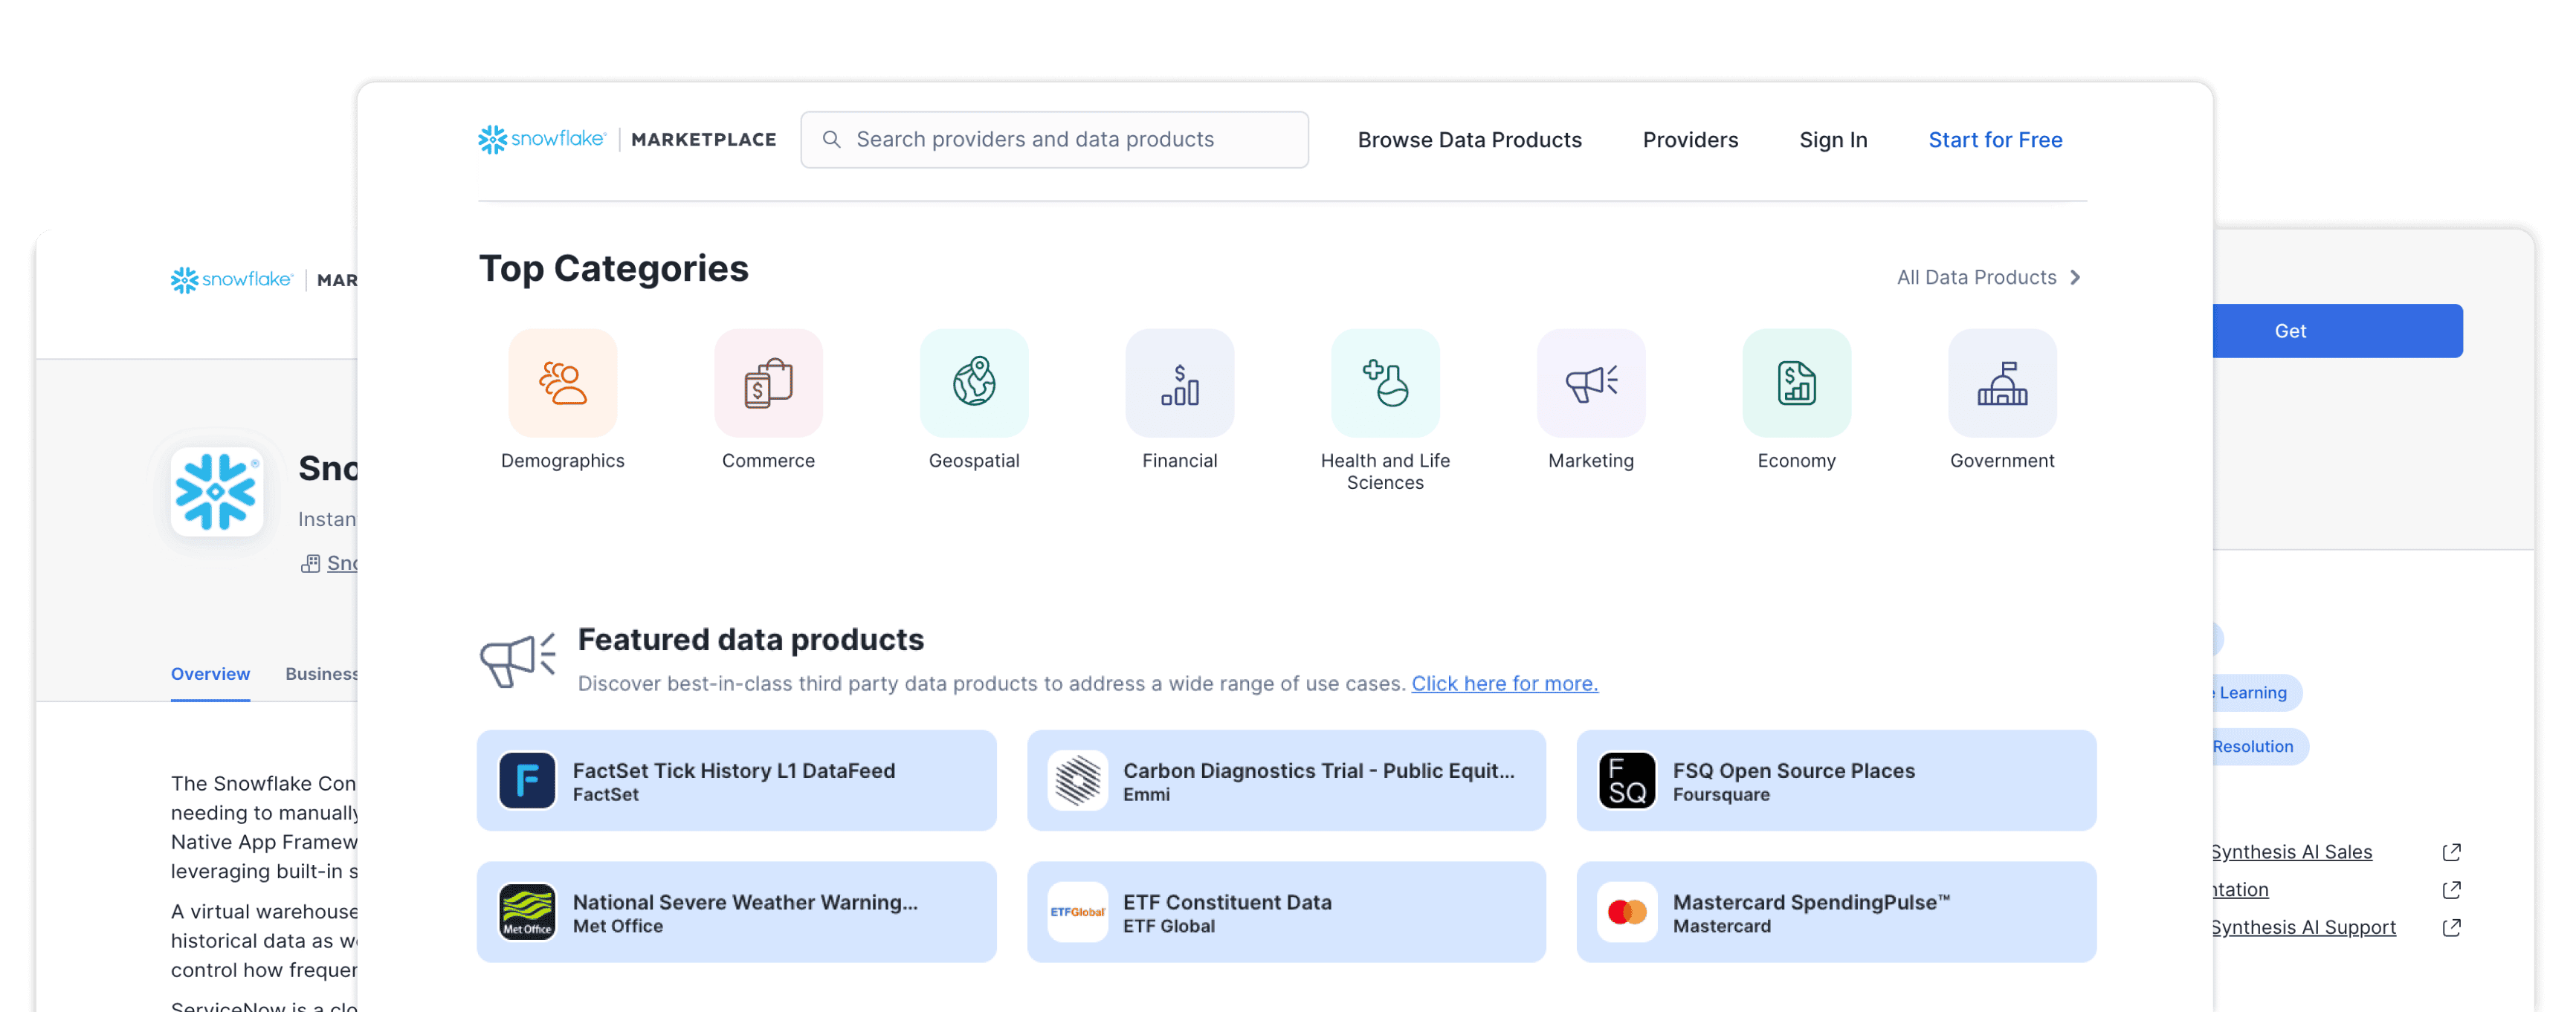Open Carbon Diagnostics Trial card
Image resolution: width=2576 pixels, height=1012 pixels.
[1286, 780]
